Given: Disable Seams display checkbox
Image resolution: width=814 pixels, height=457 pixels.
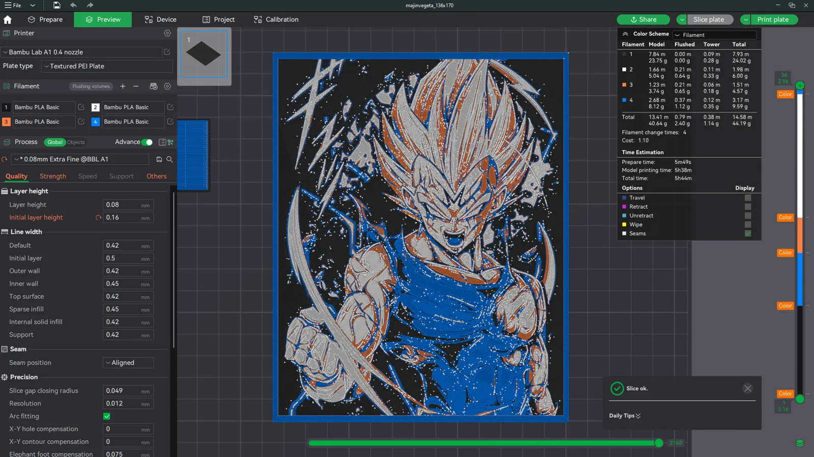Looking at the screenshot, I should (748, 234).
